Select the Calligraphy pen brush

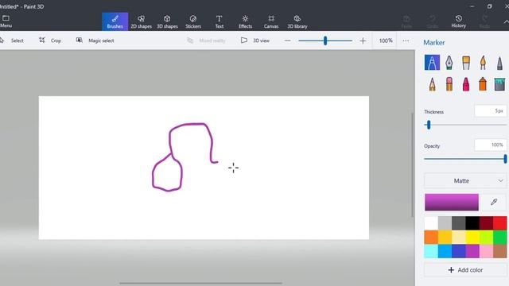[449, 63]
